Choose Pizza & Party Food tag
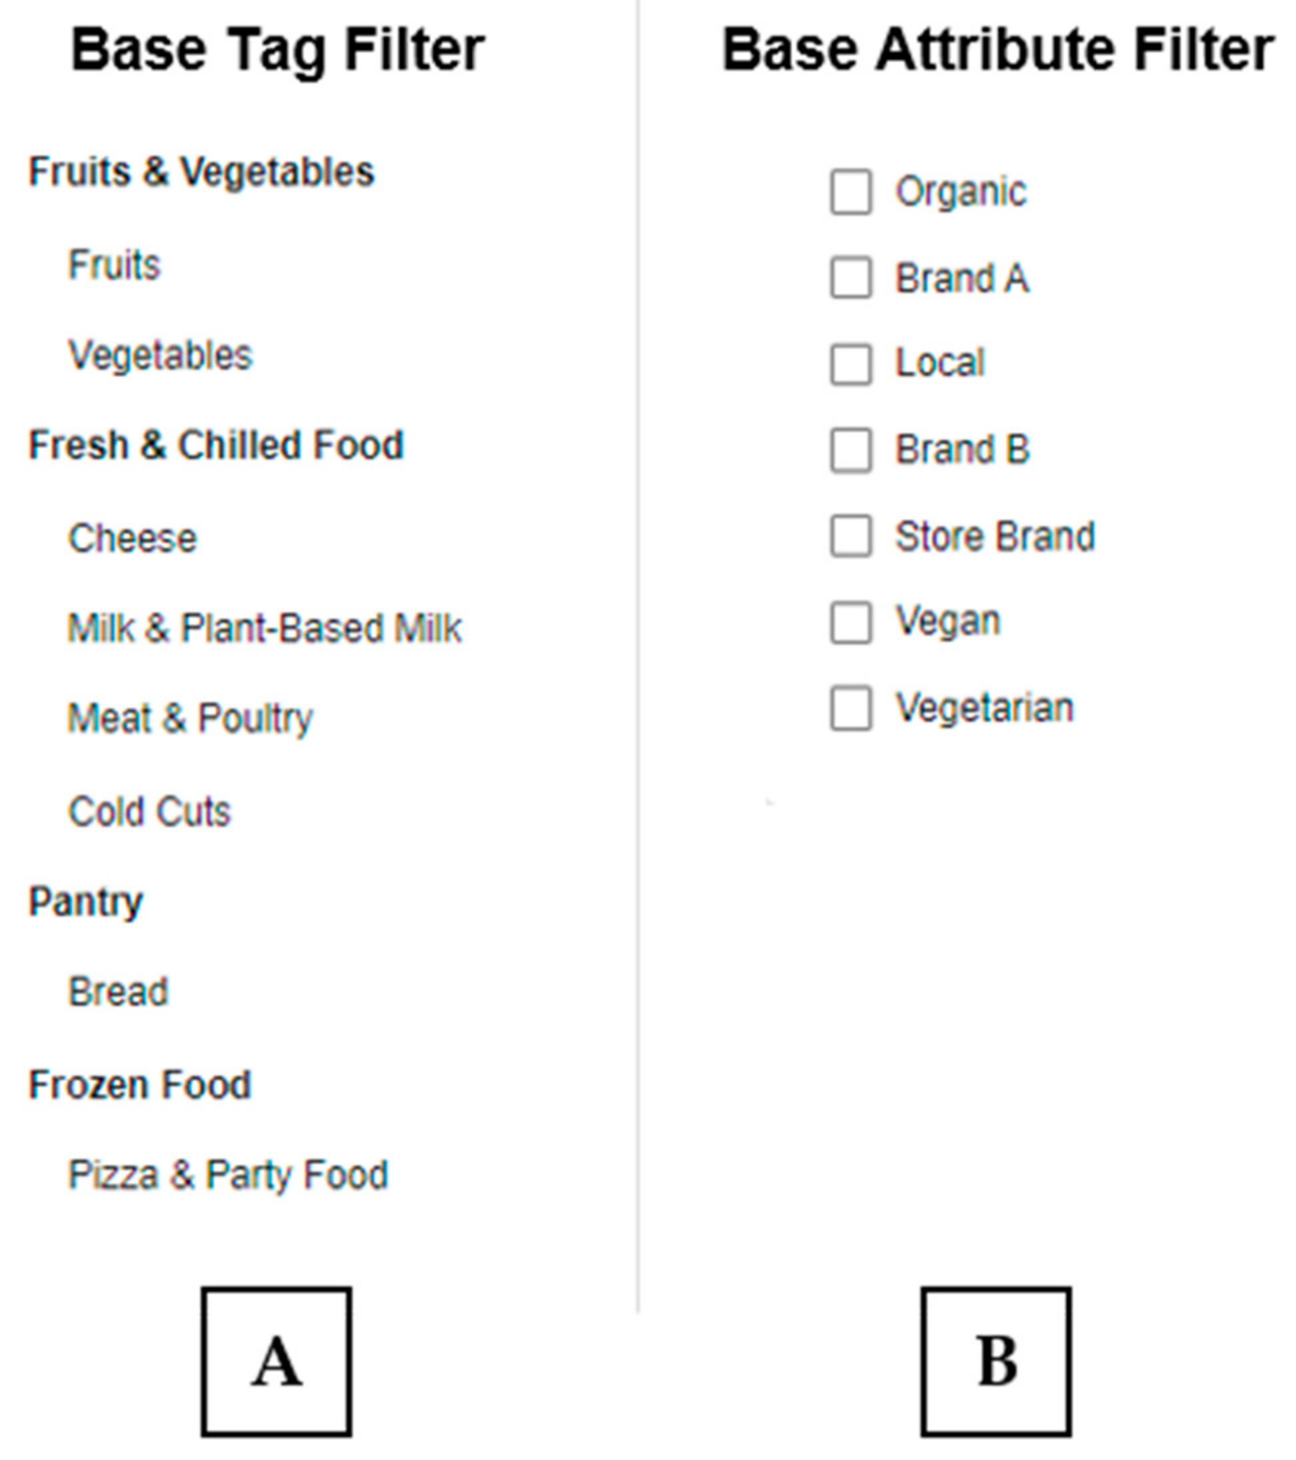This screenshot has height=1460, width=1296. [x=228, y=1175]
